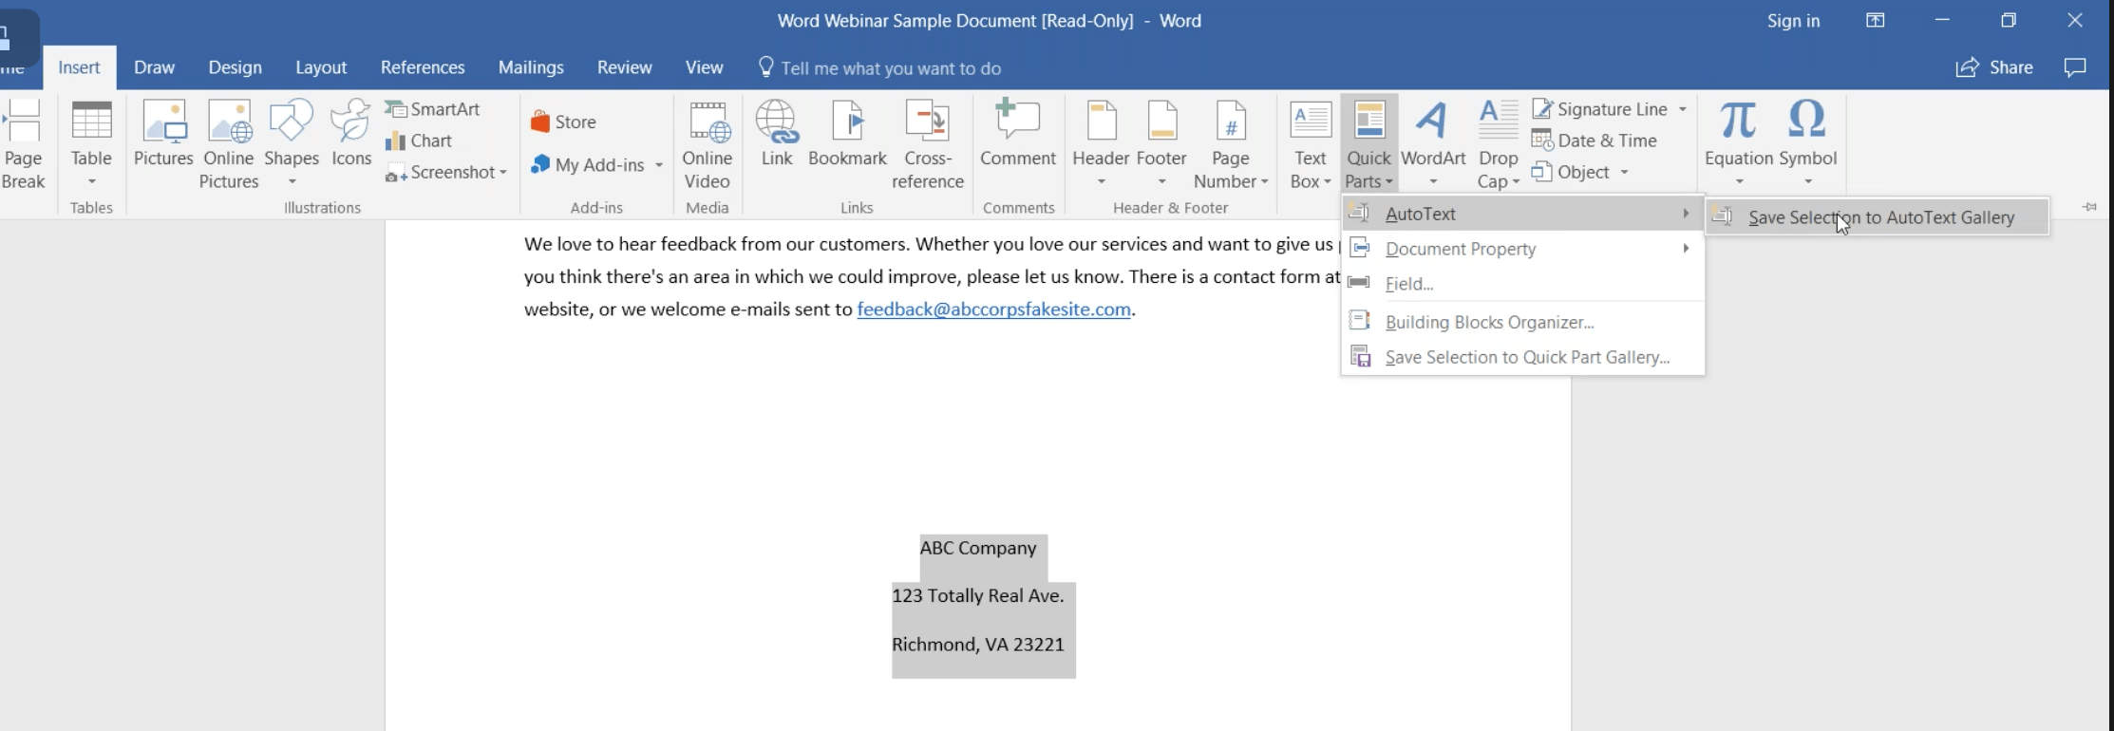Expand My Add-ins dropdown arrow
This screenshot has height=731, width=2114.
(658, 165)
